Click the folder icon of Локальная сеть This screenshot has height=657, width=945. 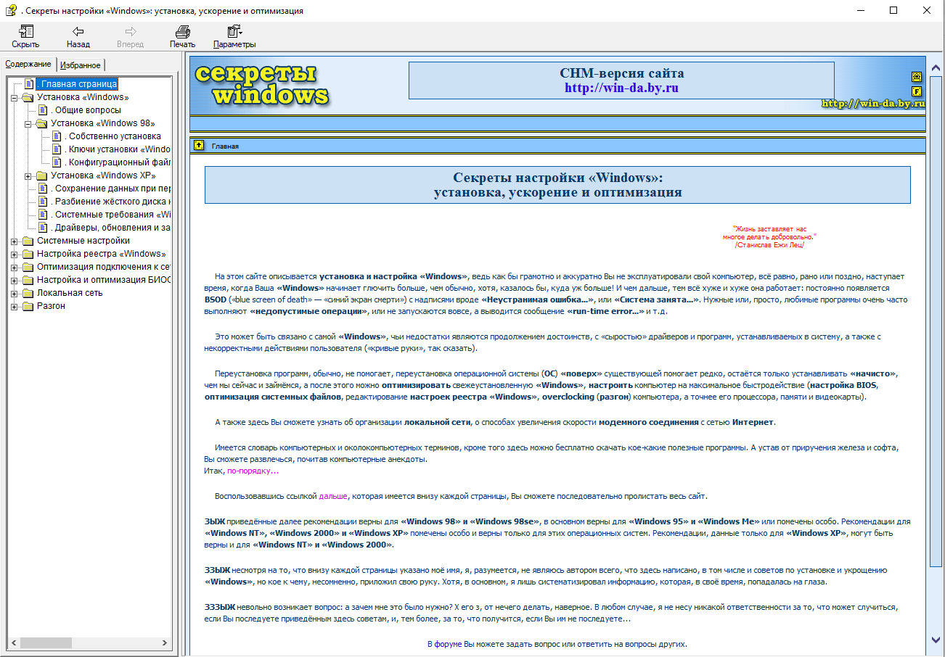pos(29,293)
